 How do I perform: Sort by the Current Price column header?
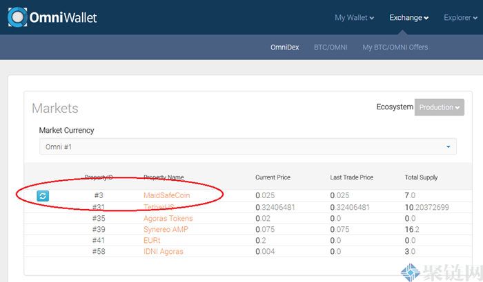[x=274, y=177]
